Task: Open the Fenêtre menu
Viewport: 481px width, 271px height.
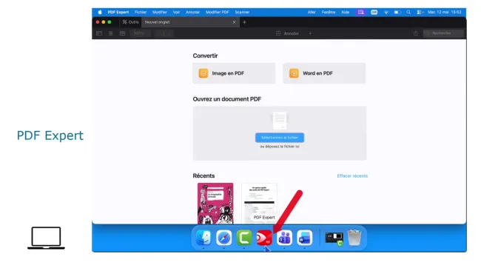Action: pyautogui.click(x=329, y=13)
